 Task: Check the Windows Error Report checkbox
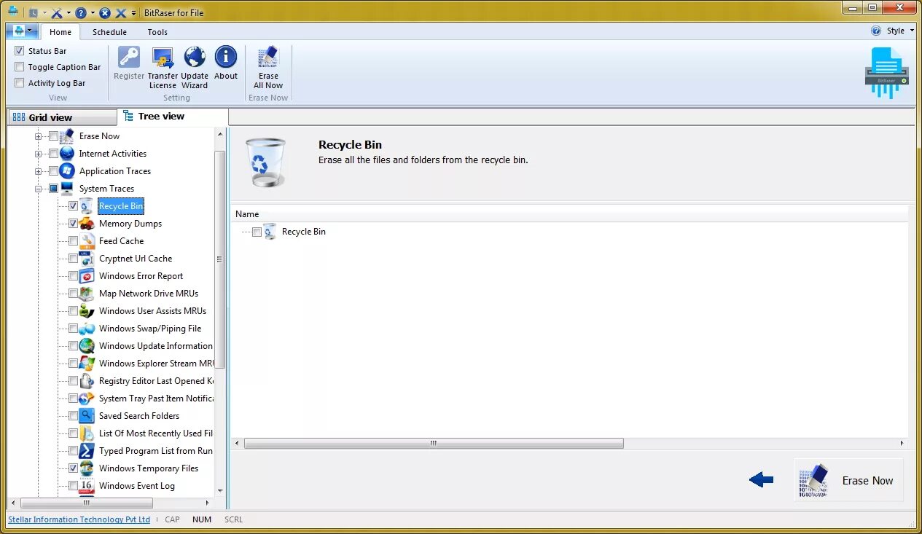[x=73, y=276]
